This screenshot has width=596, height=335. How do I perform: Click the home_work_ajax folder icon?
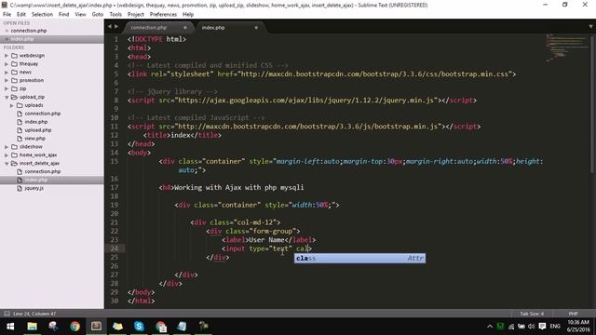click(15, 155)
